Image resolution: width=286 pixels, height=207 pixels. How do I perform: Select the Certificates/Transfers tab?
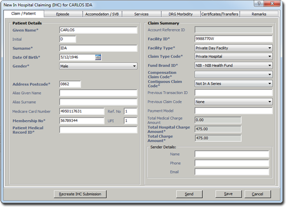pyautogui.click(x=219, y=14)
